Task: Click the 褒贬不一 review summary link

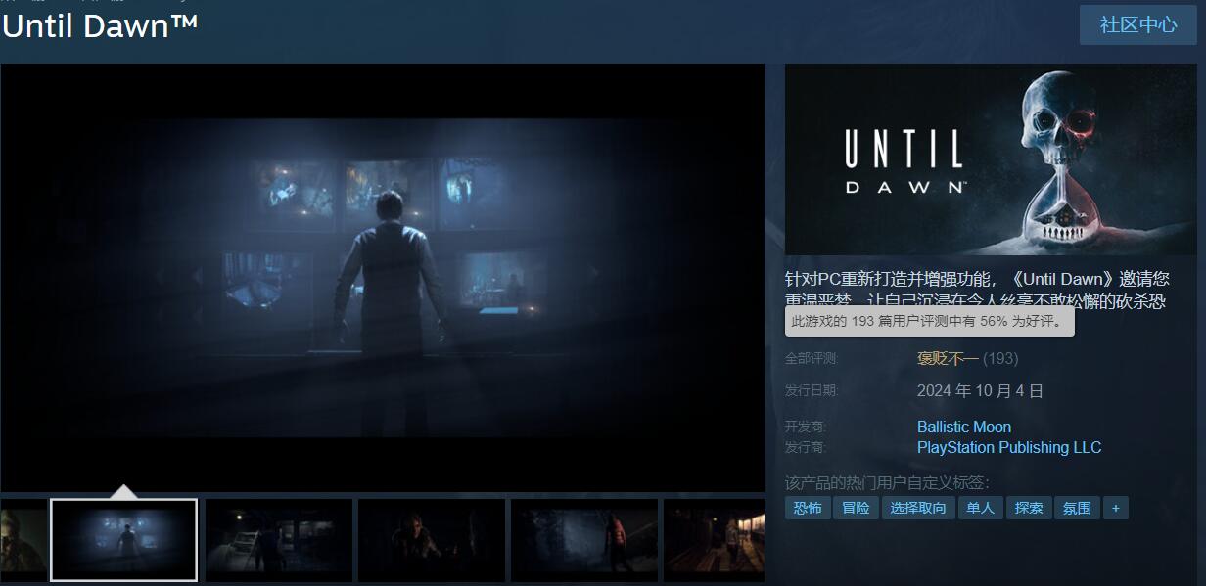Action: (948, 359)
